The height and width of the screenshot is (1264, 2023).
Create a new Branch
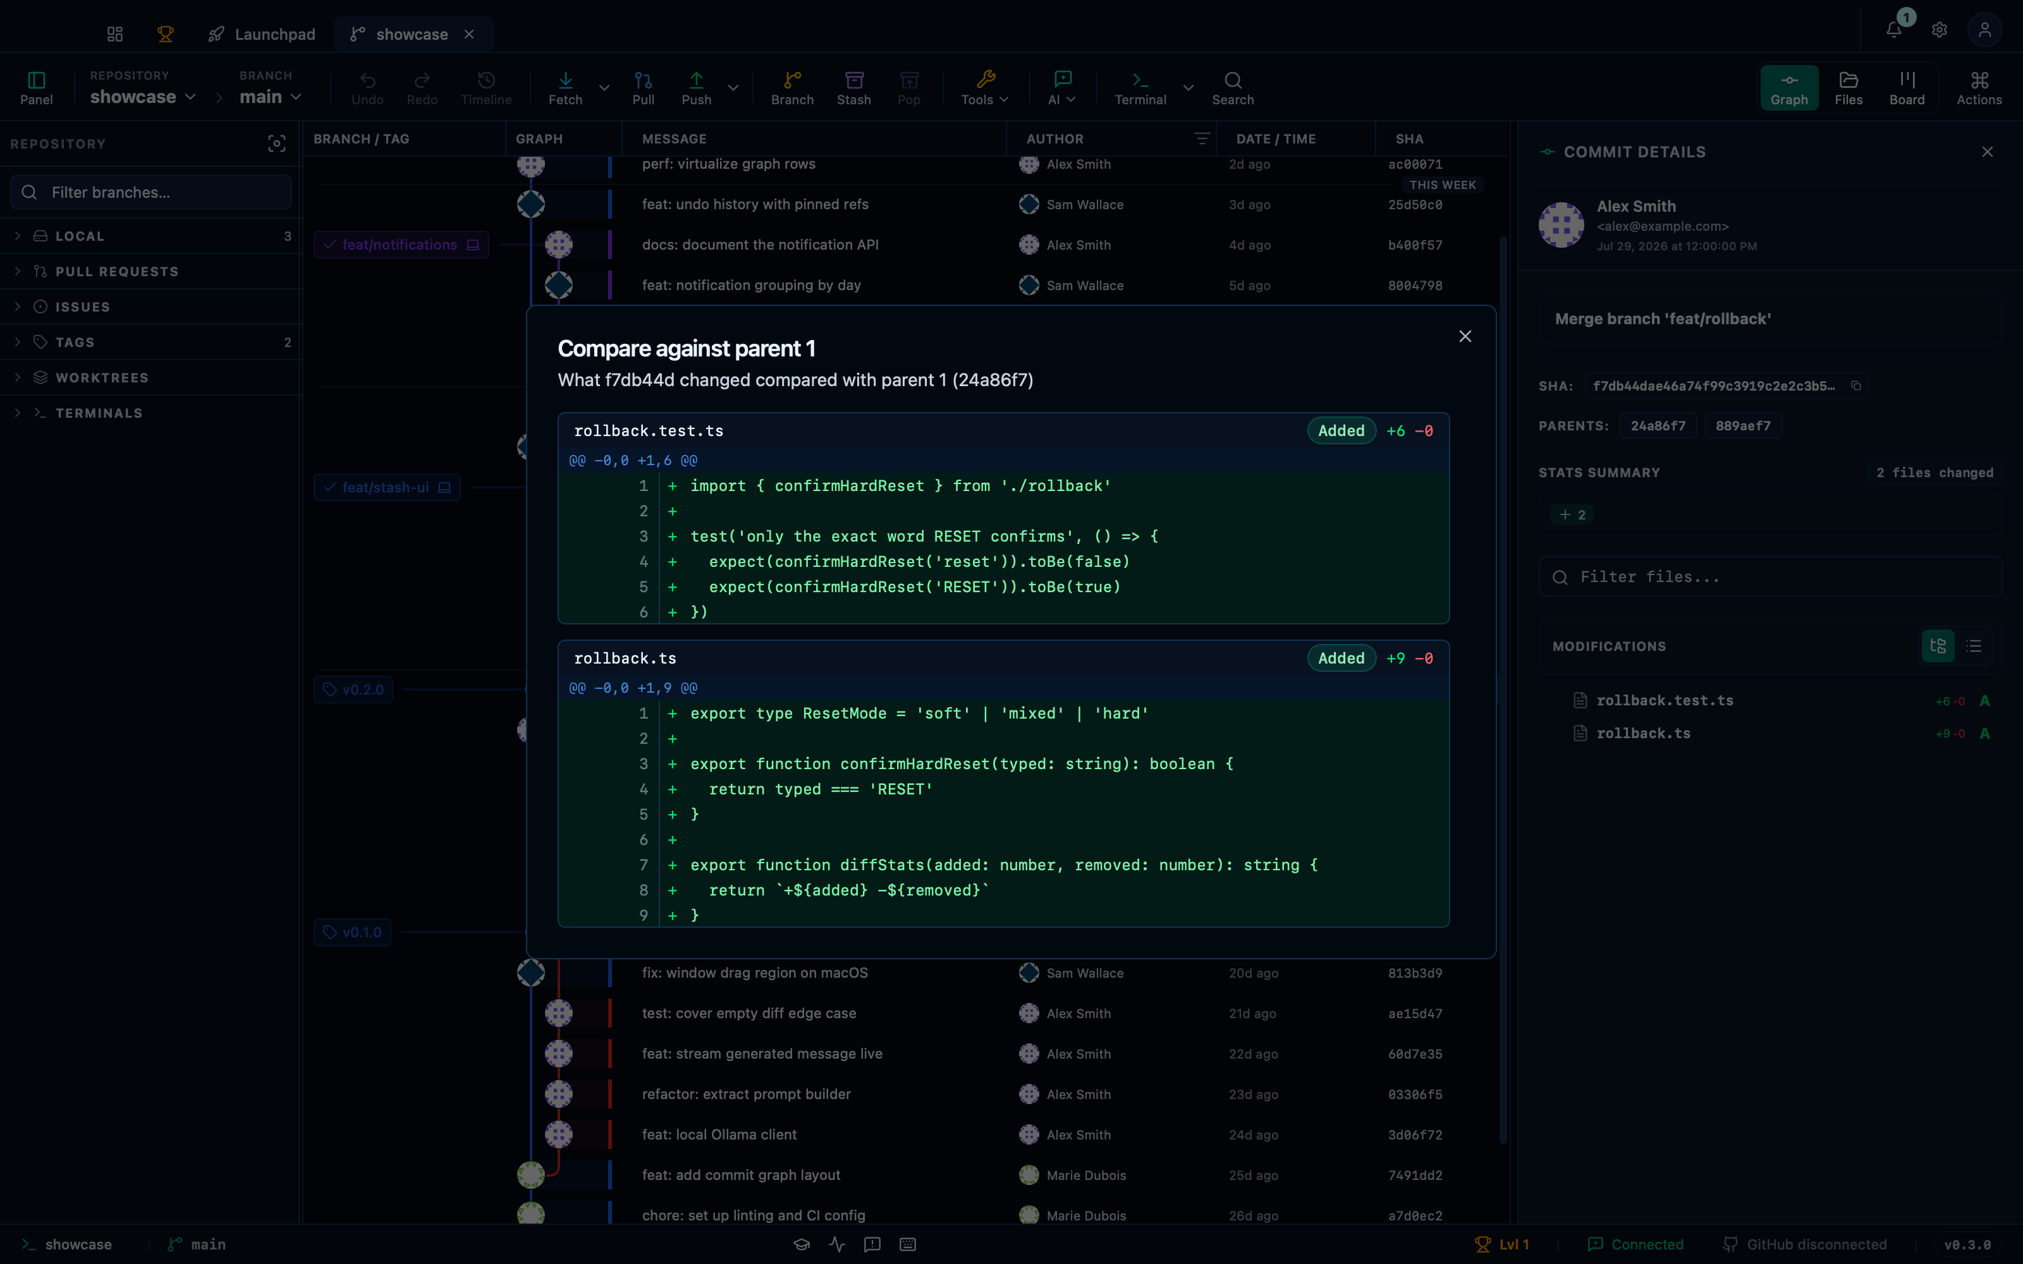click(x=791, y=88)
